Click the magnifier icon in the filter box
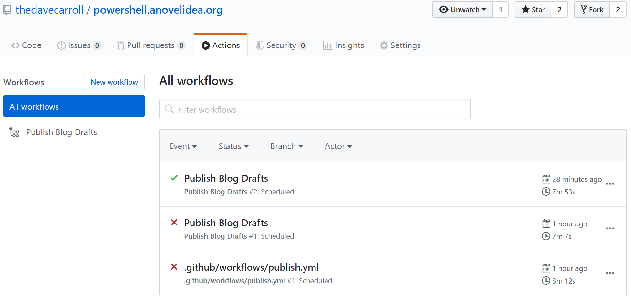 click(x=169, y=109)
